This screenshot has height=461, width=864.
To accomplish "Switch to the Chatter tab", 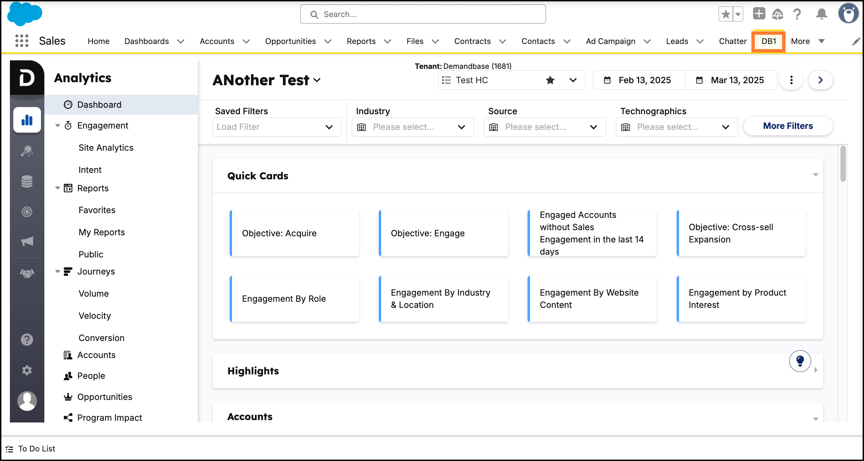I will tap(732, 41).
